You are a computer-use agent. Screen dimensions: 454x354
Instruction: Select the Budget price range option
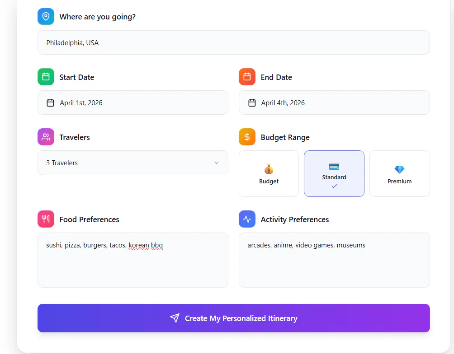pyautogui.click(x=269, y=173)
